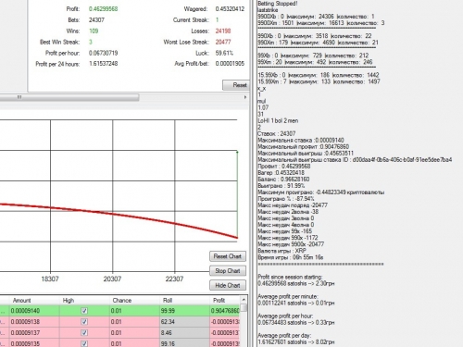The width and height of the screenshot is (463, 347).
Task: Hide the chart using Hide Chart
Action: click(x=228, y=285)
